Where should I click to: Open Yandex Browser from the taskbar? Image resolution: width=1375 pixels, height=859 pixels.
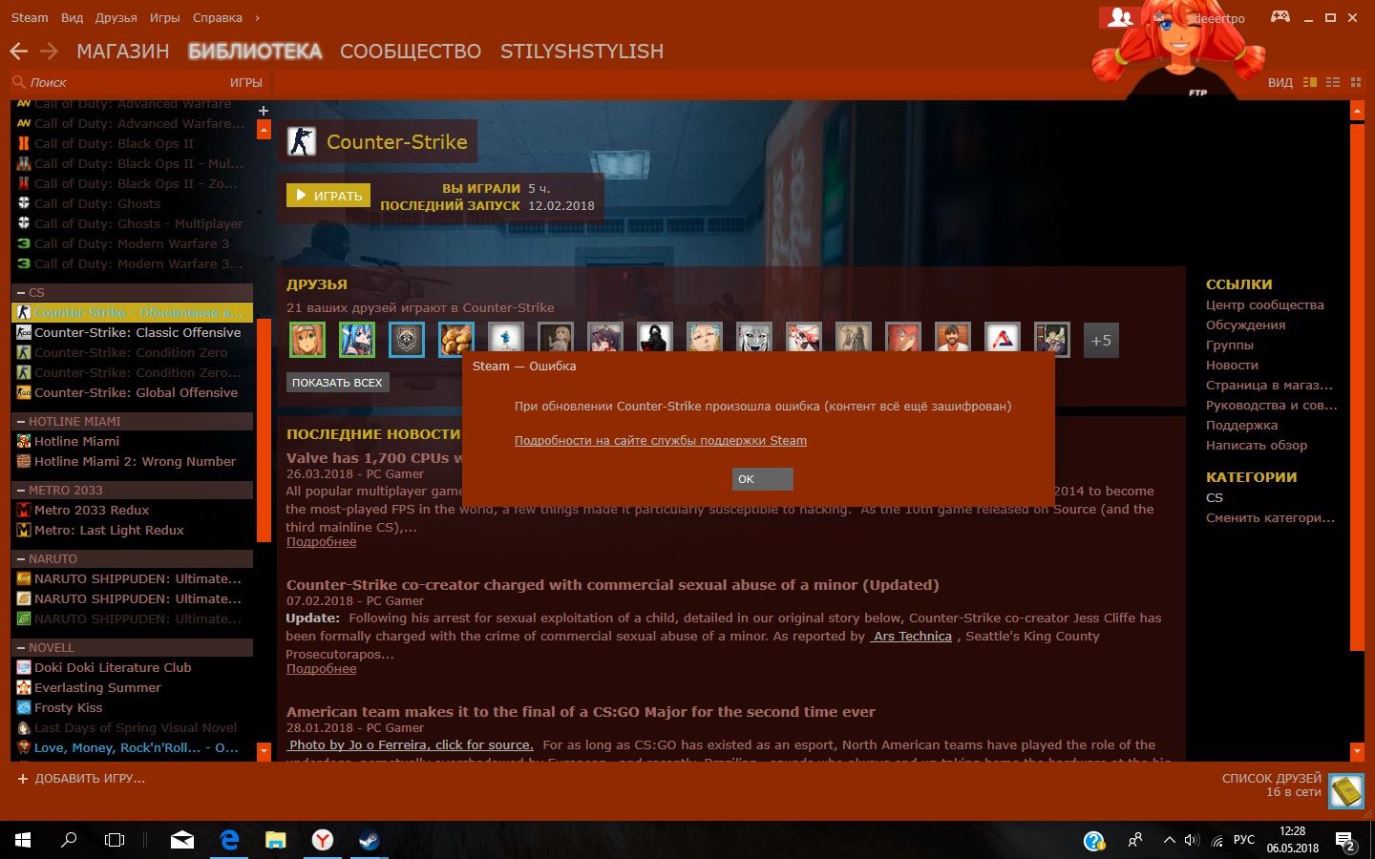tap(323, 840)
